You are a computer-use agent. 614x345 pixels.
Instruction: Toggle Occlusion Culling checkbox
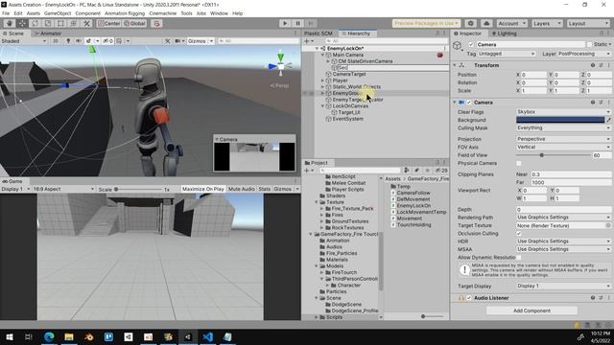click(519, 234)
